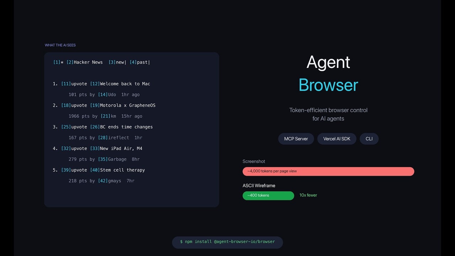Select the MCP Server badge
Viewport: 455px width, 256px height.
296,139
